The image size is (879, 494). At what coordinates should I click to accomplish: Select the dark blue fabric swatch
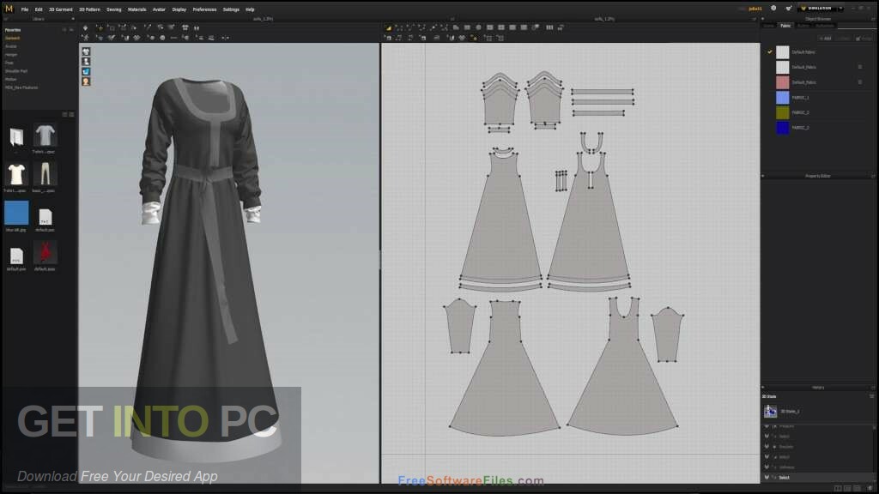pos(783,128)
